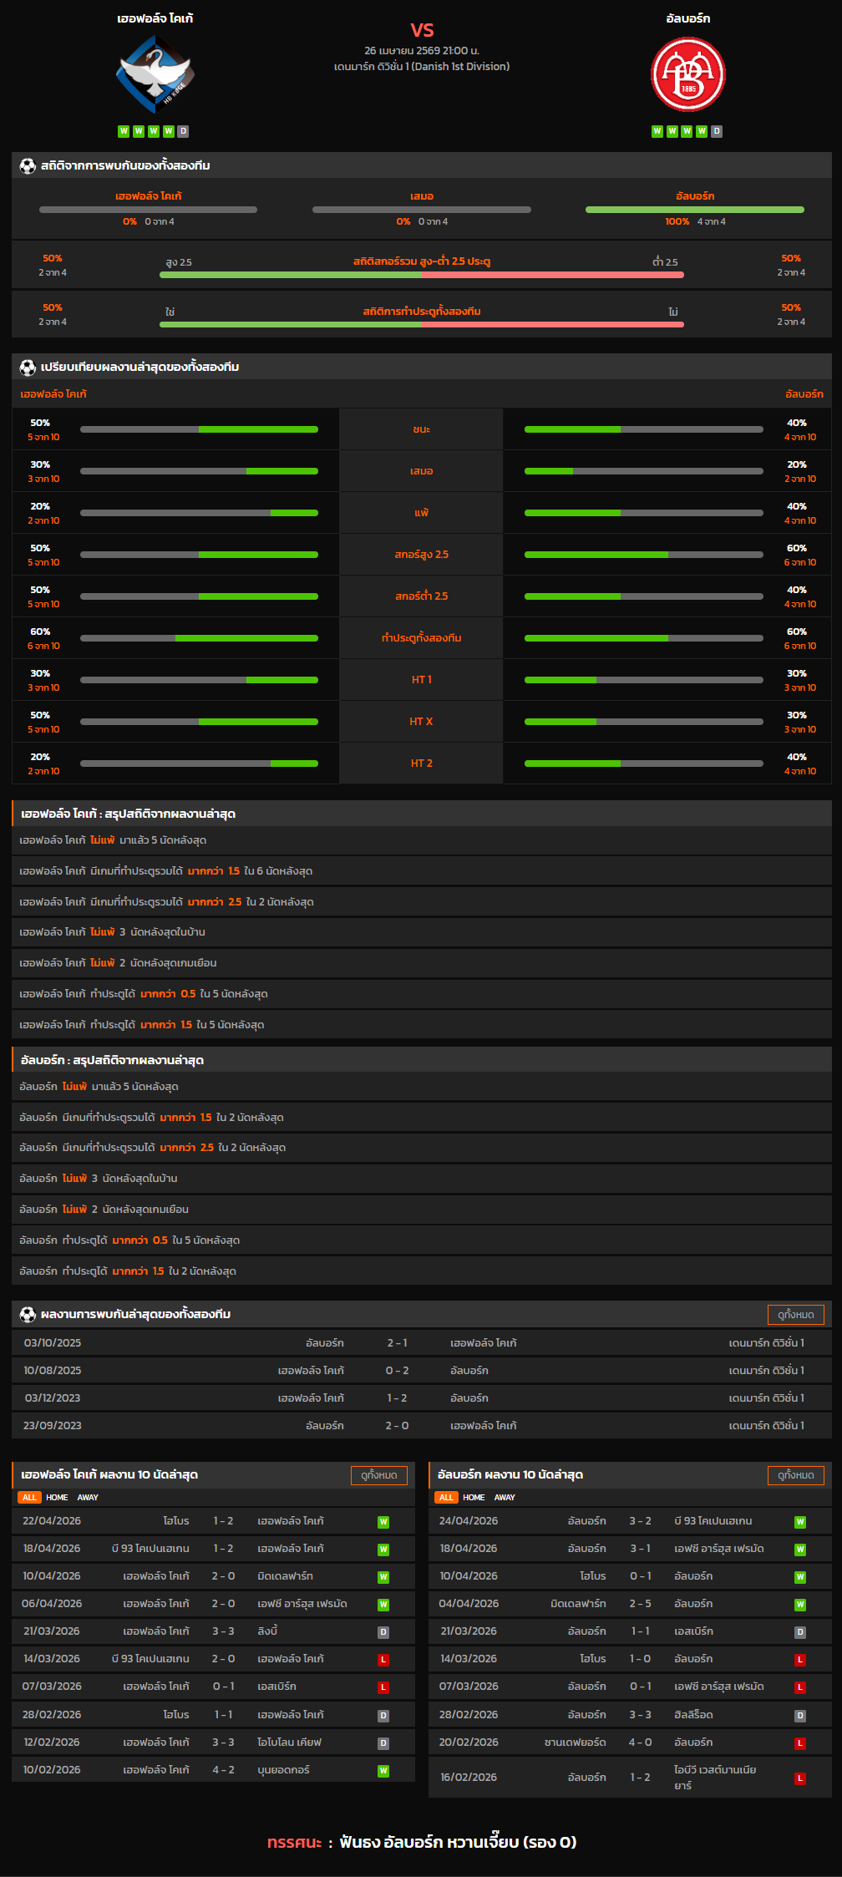Click the AaB Aalborg red team crest
Image resolution: width=842 pixels, height=1877 pixels.
click(x=687, y=74)
